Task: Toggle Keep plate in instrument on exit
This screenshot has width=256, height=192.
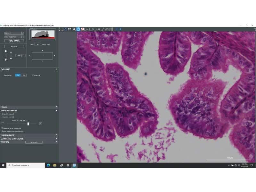Action: [2, 131]
